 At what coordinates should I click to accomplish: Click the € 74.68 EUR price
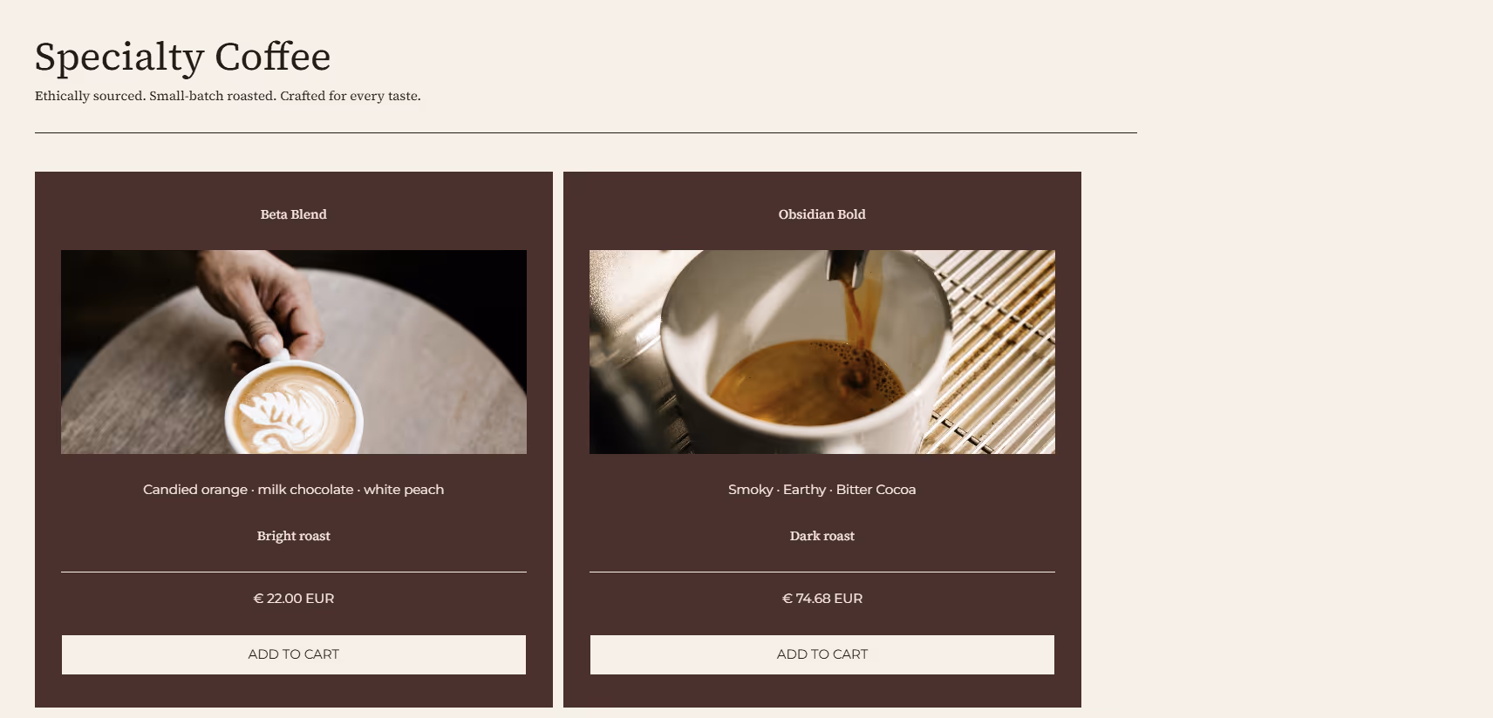821,599
